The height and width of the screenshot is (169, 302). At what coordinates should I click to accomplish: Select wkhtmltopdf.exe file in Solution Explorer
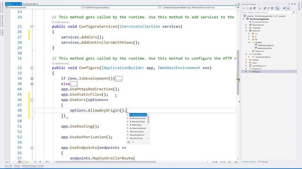coord(263,48)
